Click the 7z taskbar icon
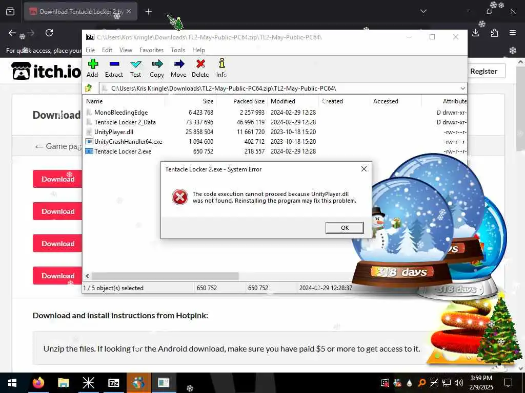This screenshot has height=393, width=525. [x=113, y=383]
